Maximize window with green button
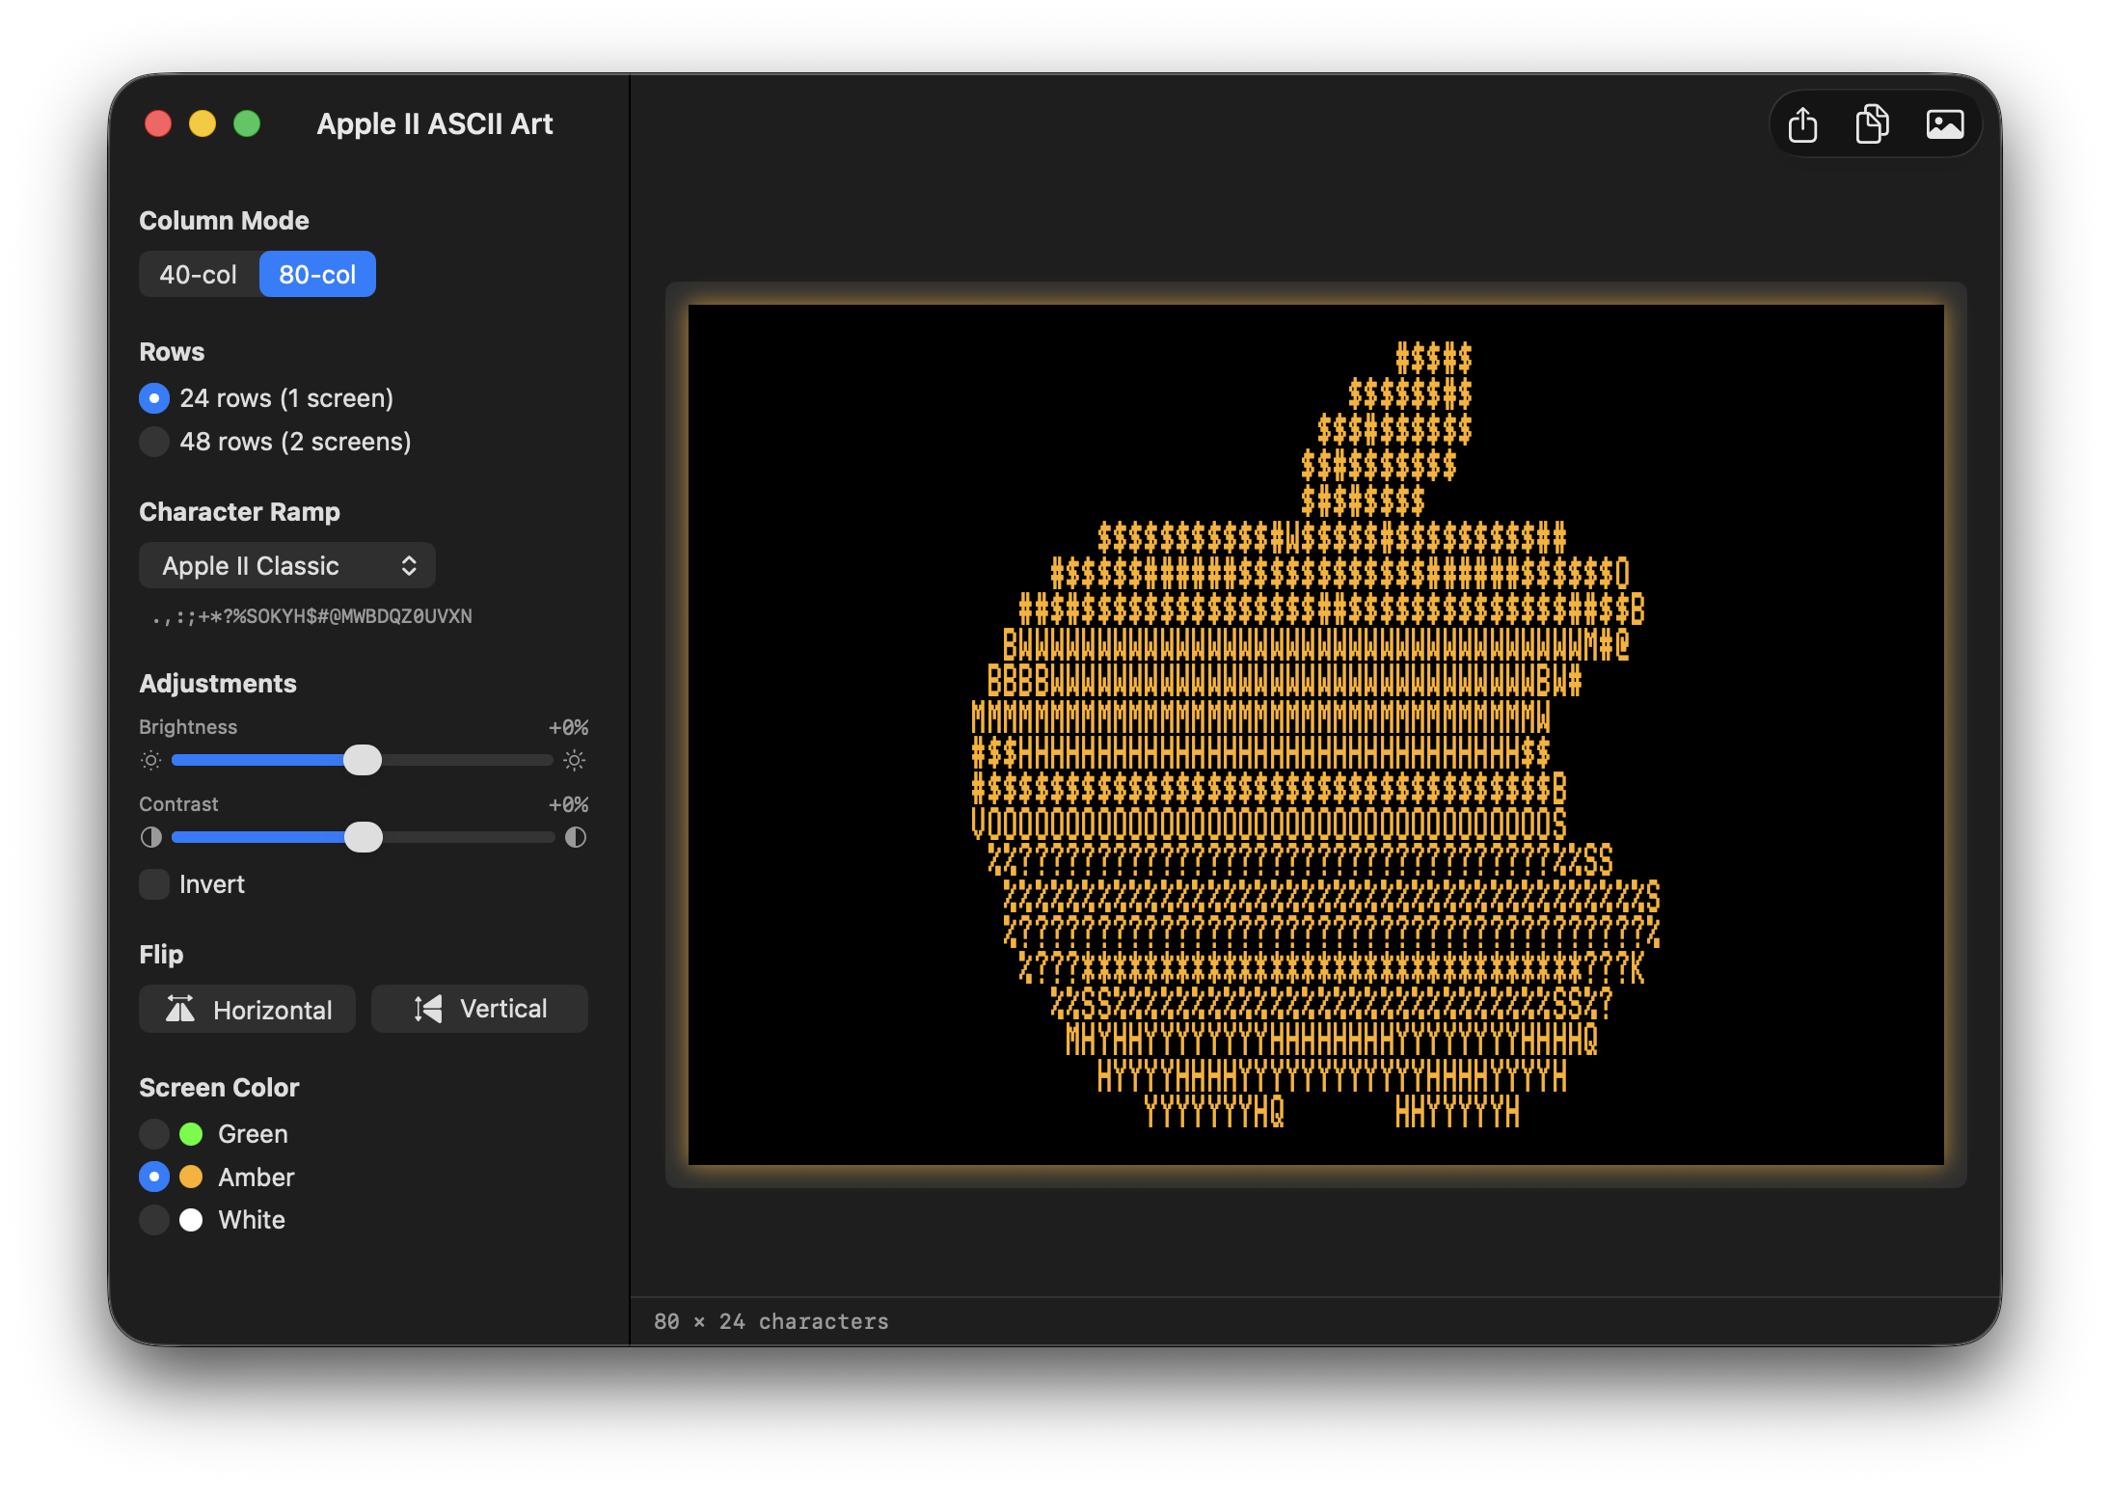The width and height of the screenshot is (2110, 1489). [x=247, y=123]
